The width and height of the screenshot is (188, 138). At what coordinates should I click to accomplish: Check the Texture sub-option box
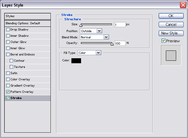click(x=12, y=67)
